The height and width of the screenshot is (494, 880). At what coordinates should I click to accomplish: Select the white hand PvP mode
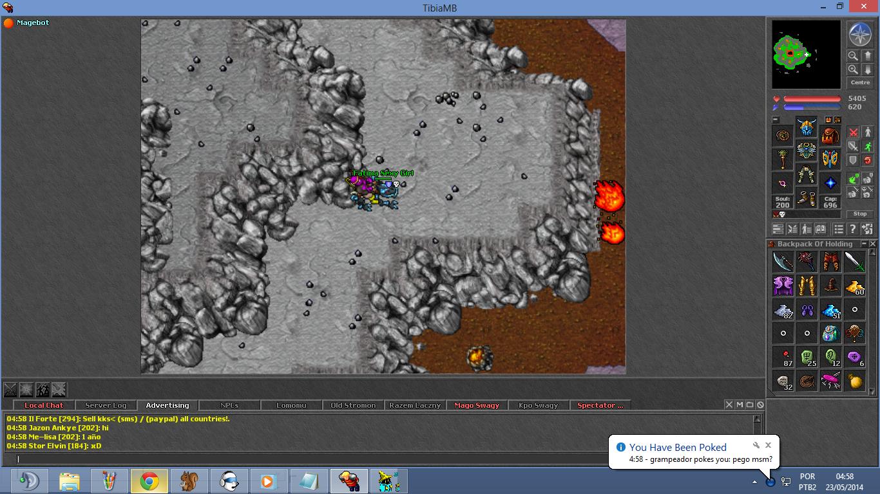(x=867, y=179)
